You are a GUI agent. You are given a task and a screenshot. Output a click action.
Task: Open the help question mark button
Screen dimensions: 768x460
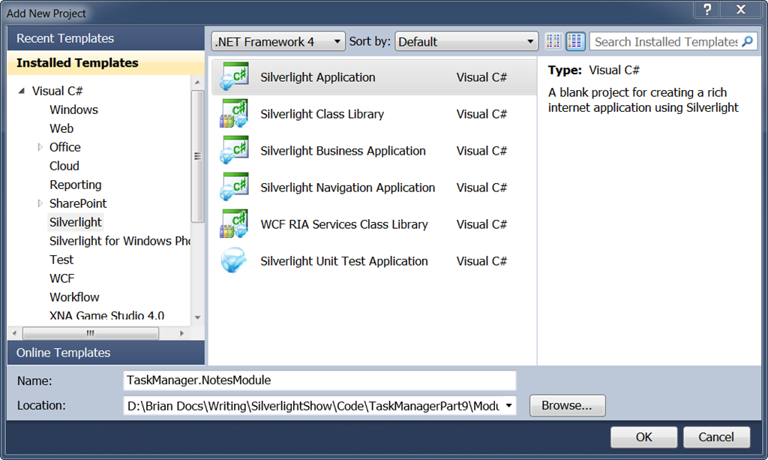[x=707, y=9]
